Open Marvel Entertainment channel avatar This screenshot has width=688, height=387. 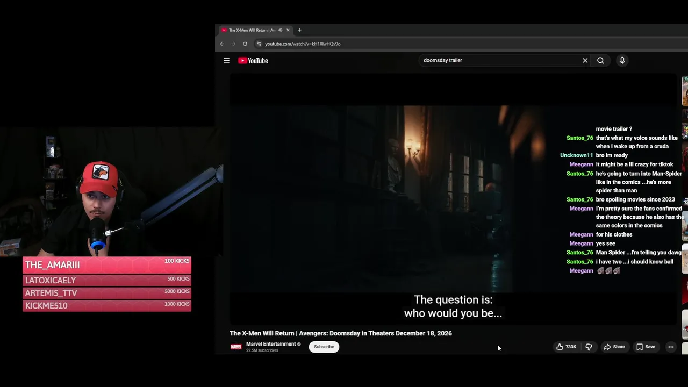236,347
